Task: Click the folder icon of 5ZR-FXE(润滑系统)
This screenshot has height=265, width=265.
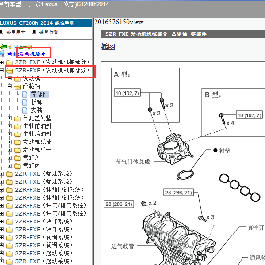Action: (9, 246)
